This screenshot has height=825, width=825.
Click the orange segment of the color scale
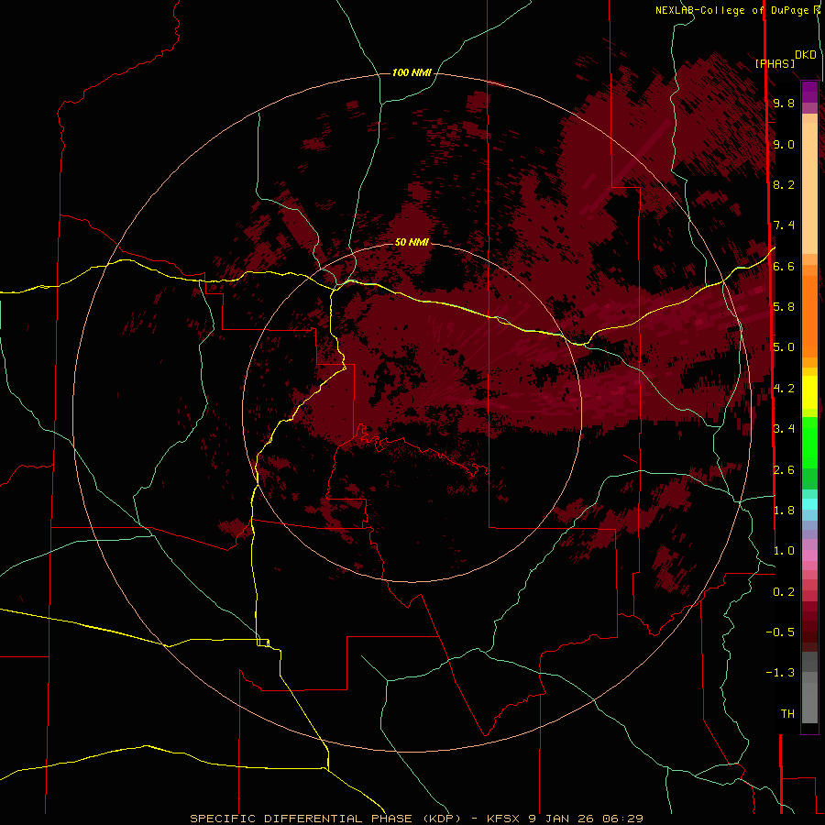pos(809,315)
